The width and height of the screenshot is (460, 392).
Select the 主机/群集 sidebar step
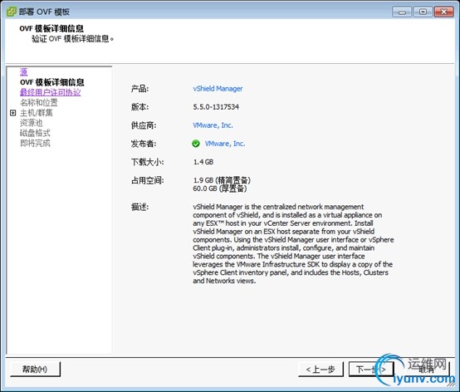coord(36,113)
